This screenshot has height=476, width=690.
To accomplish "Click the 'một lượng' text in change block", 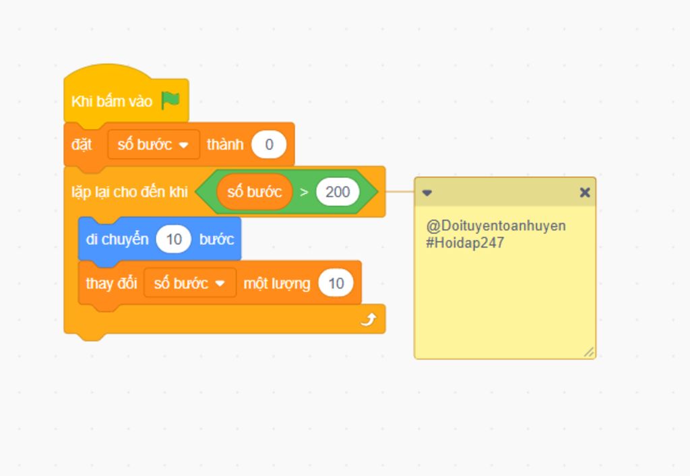I will click(277, 284).
